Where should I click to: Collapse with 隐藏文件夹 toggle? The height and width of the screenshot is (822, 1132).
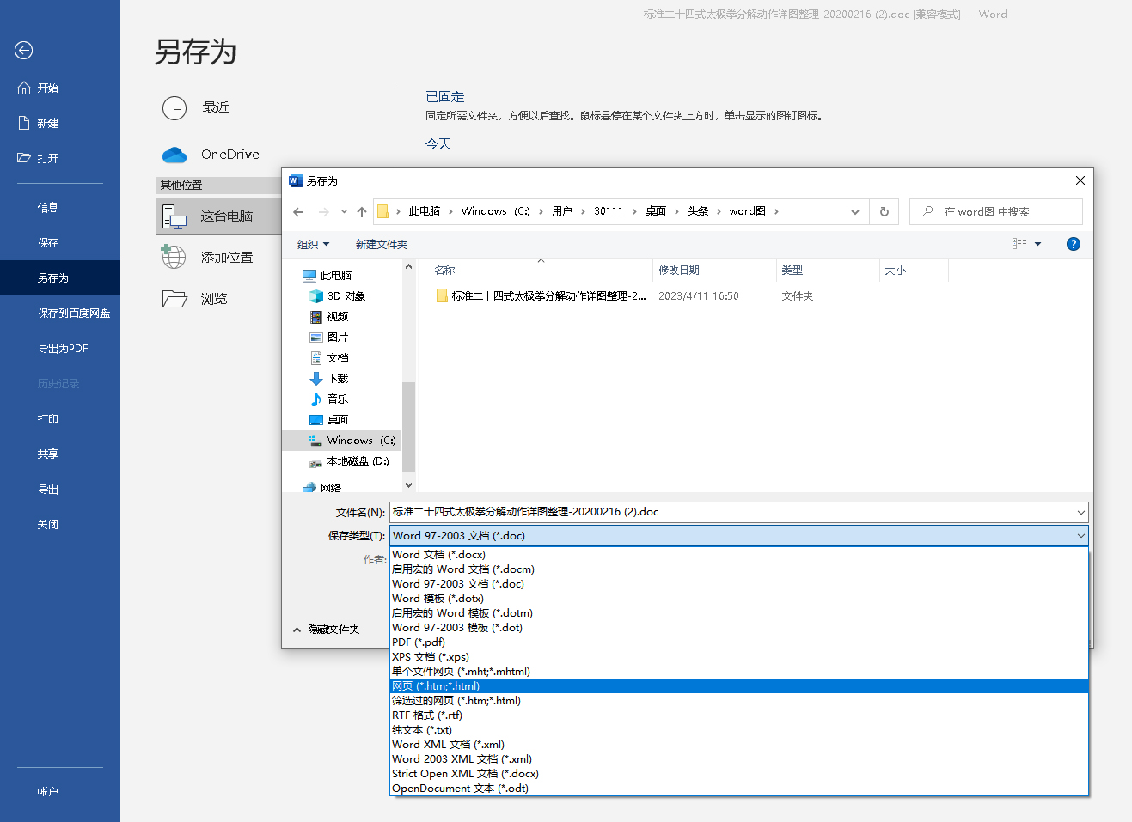(326, 630)
